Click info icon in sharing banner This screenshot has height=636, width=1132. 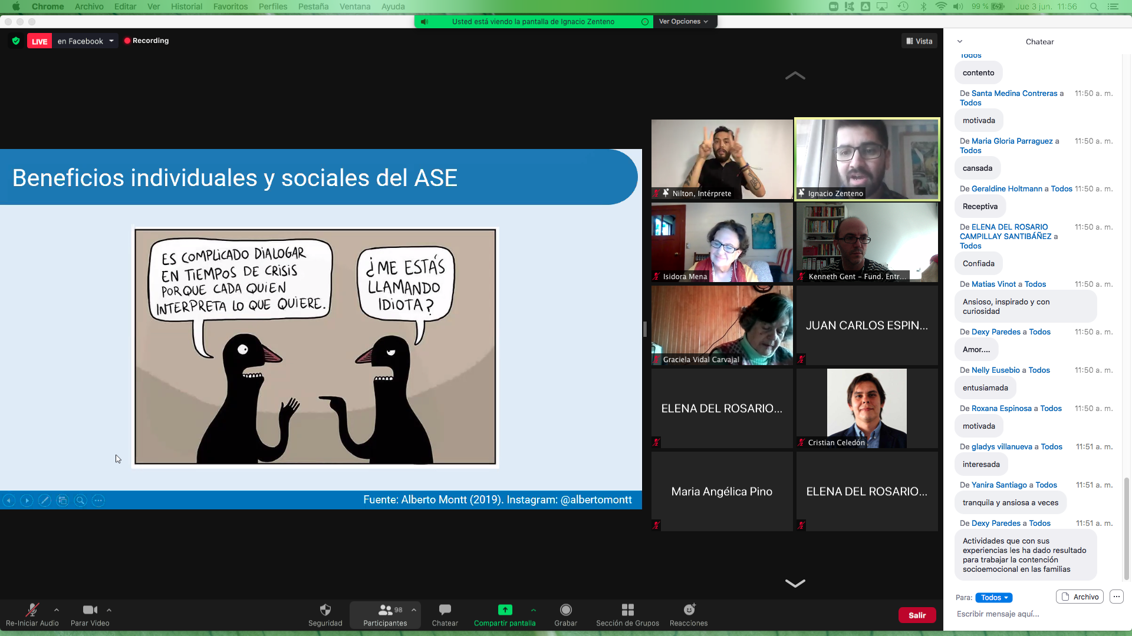point(645,22)
